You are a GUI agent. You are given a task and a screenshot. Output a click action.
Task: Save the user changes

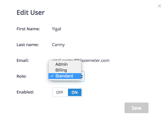pos(137,108)
